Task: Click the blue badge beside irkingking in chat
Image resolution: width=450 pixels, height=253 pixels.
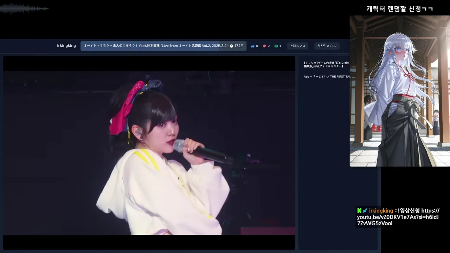Action: pos(365,211)
